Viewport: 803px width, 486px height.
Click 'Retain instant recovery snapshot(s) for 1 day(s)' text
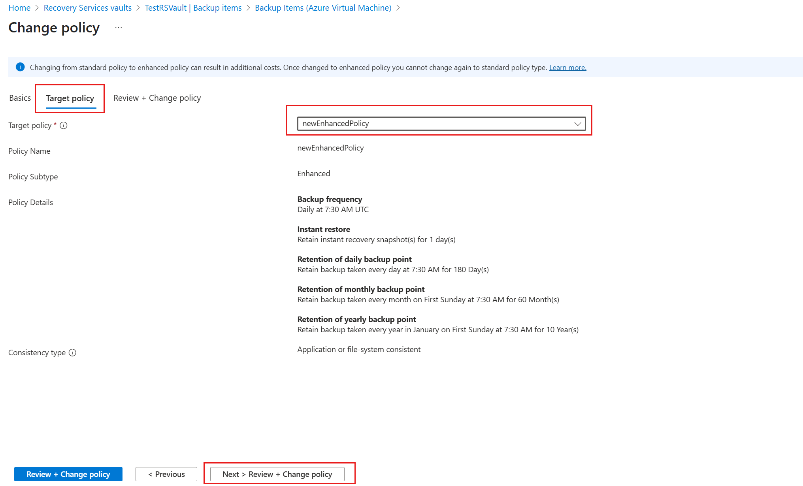coord(376,239)
